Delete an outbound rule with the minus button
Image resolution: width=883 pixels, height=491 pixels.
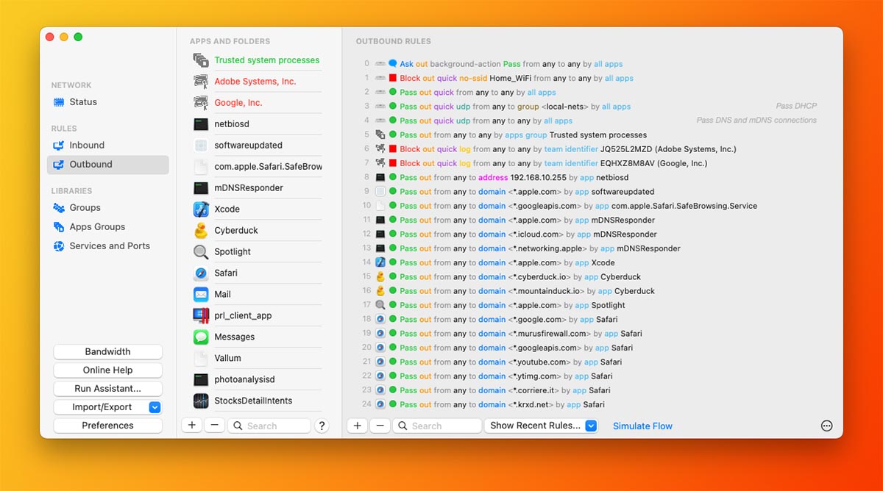click(380, 426)
